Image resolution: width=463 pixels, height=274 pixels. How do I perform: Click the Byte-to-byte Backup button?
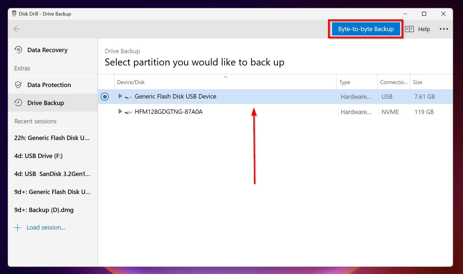click(366, 29)
